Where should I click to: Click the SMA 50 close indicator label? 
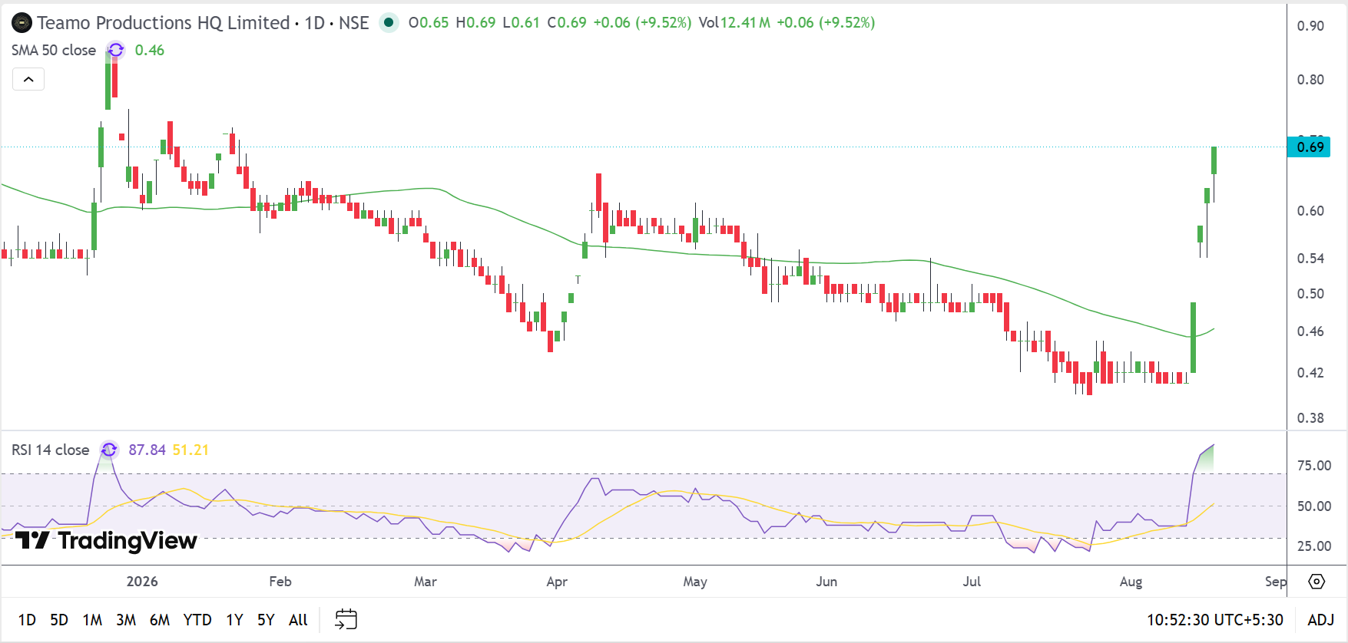tap(54, 50)
